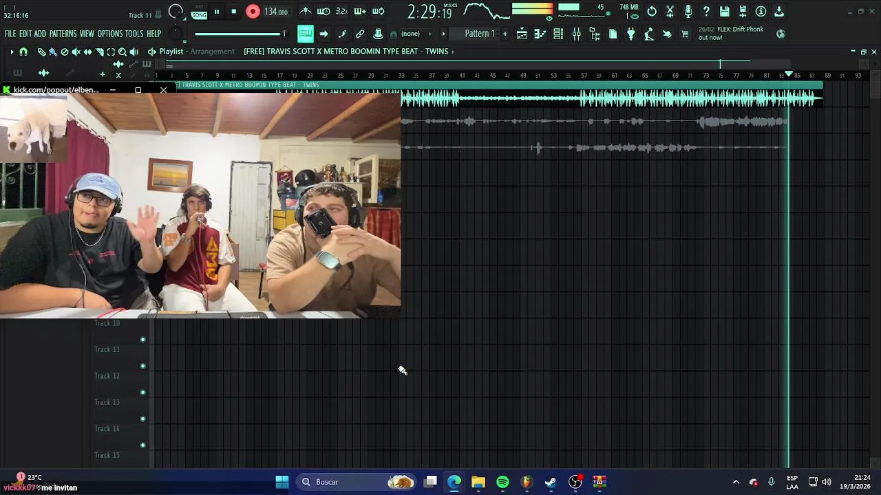
Task: Open the Audio editor scissors icon
Action: [x=670, y=11]
